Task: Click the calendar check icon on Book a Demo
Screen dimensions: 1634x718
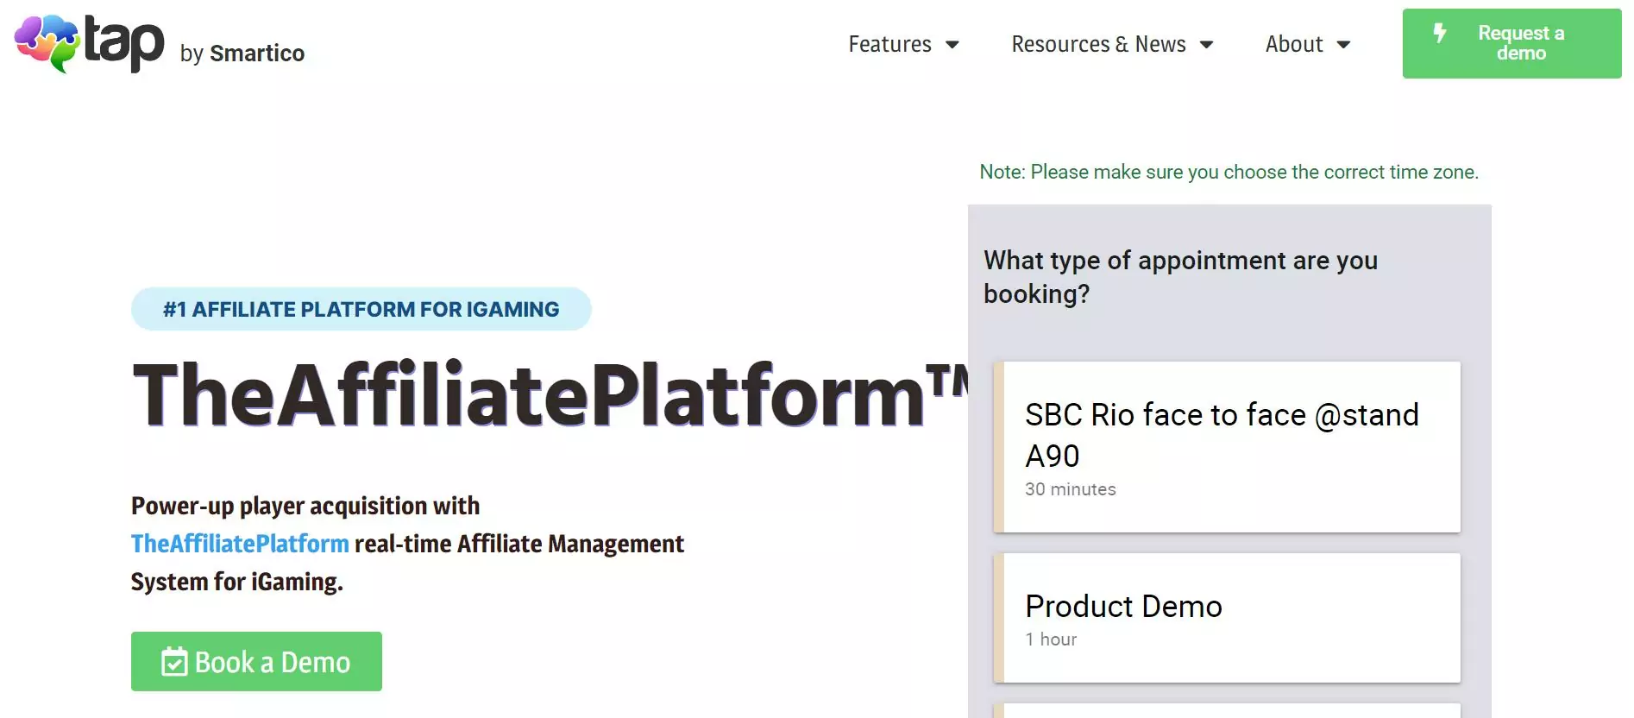Action: pos(174,662)
